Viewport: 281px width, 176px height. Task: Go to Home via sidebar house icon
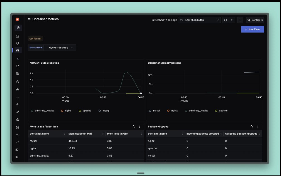point(17,36)
